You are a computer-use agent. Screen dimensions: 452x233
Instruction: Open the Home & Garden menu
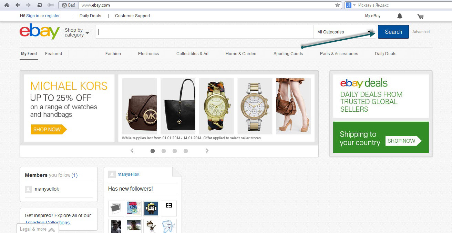(x=241, y=54)
